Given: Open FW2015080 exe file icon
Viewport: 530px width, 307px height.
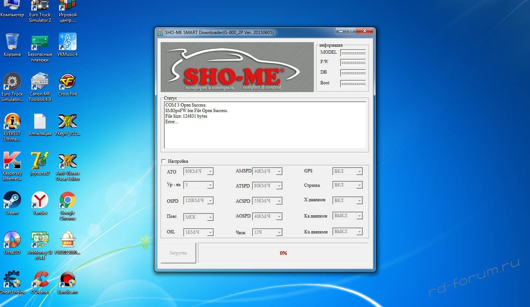Looking at the screenshot, I should click(x=68, y=243).
